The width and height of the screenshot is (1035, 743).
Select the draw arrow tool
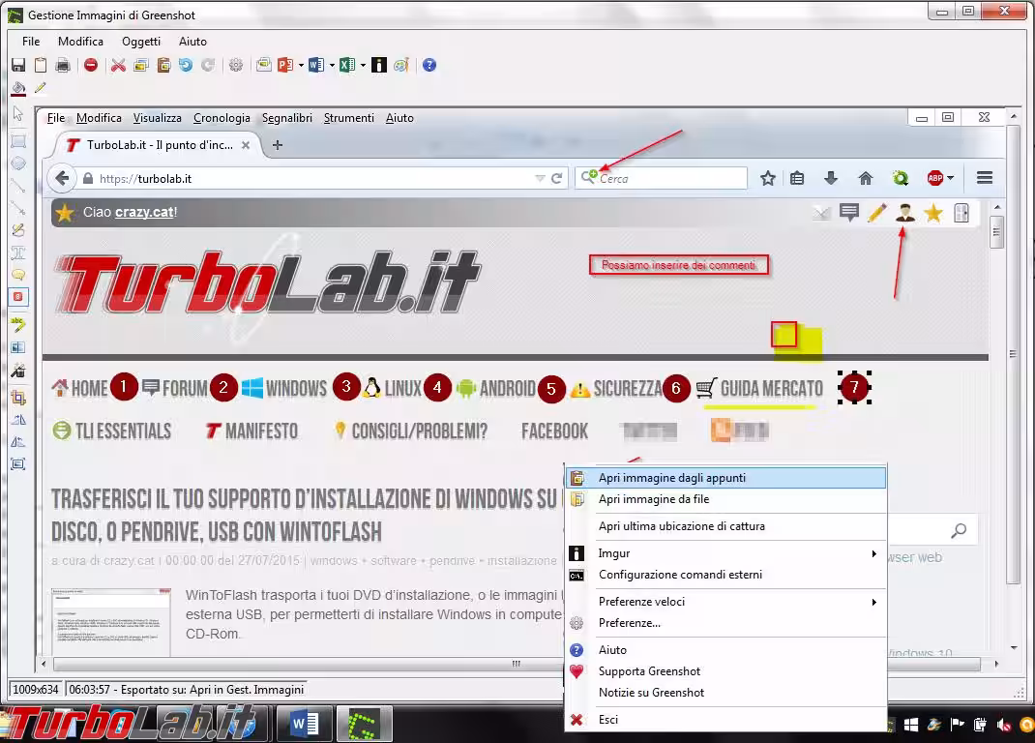pos(18,208)
